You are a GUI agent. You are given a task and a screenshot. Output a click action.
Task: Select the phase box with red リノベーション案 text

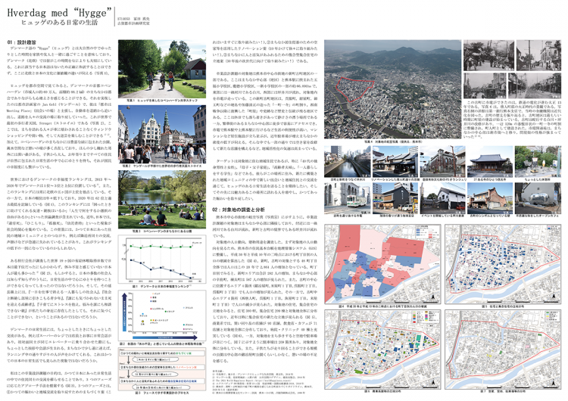click(162, 367)
